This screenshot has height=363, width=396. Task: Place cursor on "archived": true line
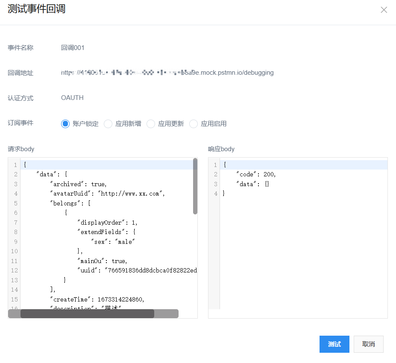78,184
